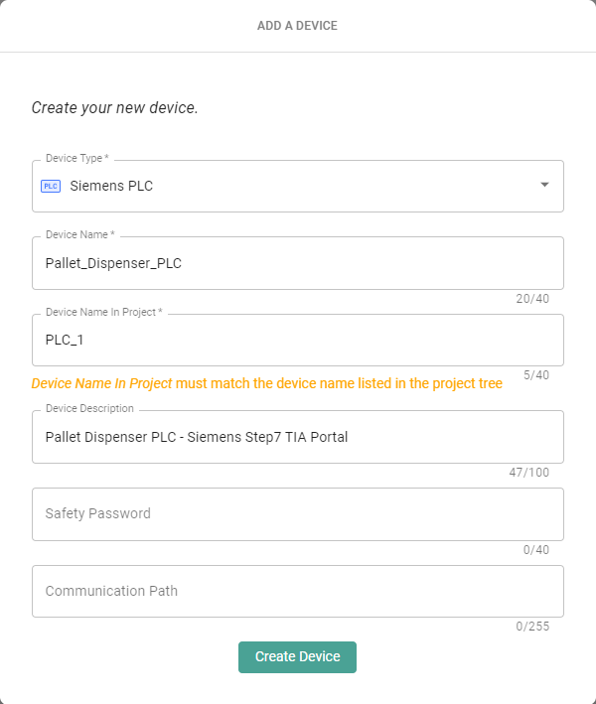Click the 'Device Type *' field label
Image resolution: width=596 pixels, height=704 pixels.
(77, 159)
